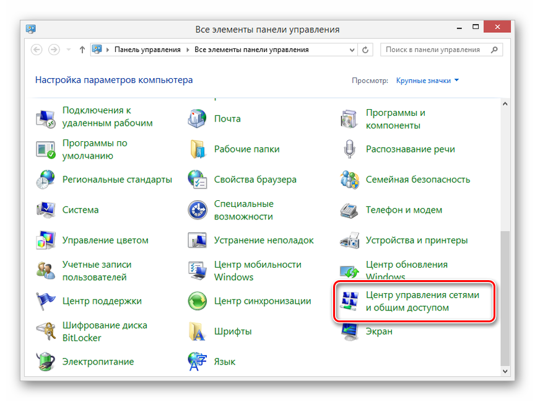Click the Язык language icon
The width and height of the screenshot is (535, 401).
click(197, 361)
